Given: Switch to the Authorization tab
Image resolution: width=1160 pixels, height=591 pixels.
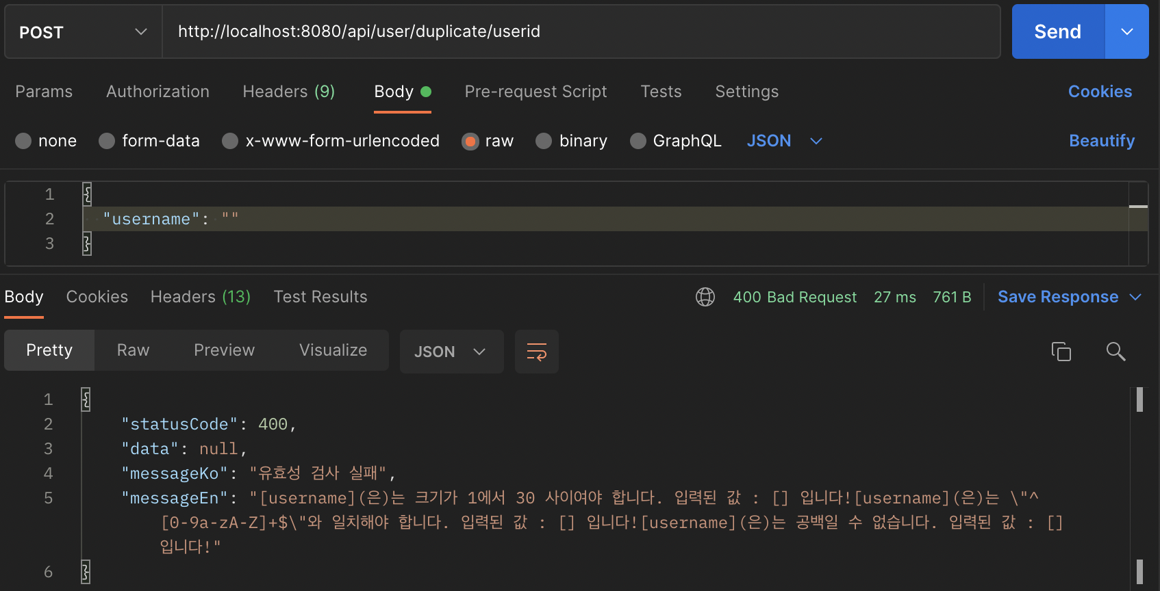Looking at the screenshot, I should point(157,92).
